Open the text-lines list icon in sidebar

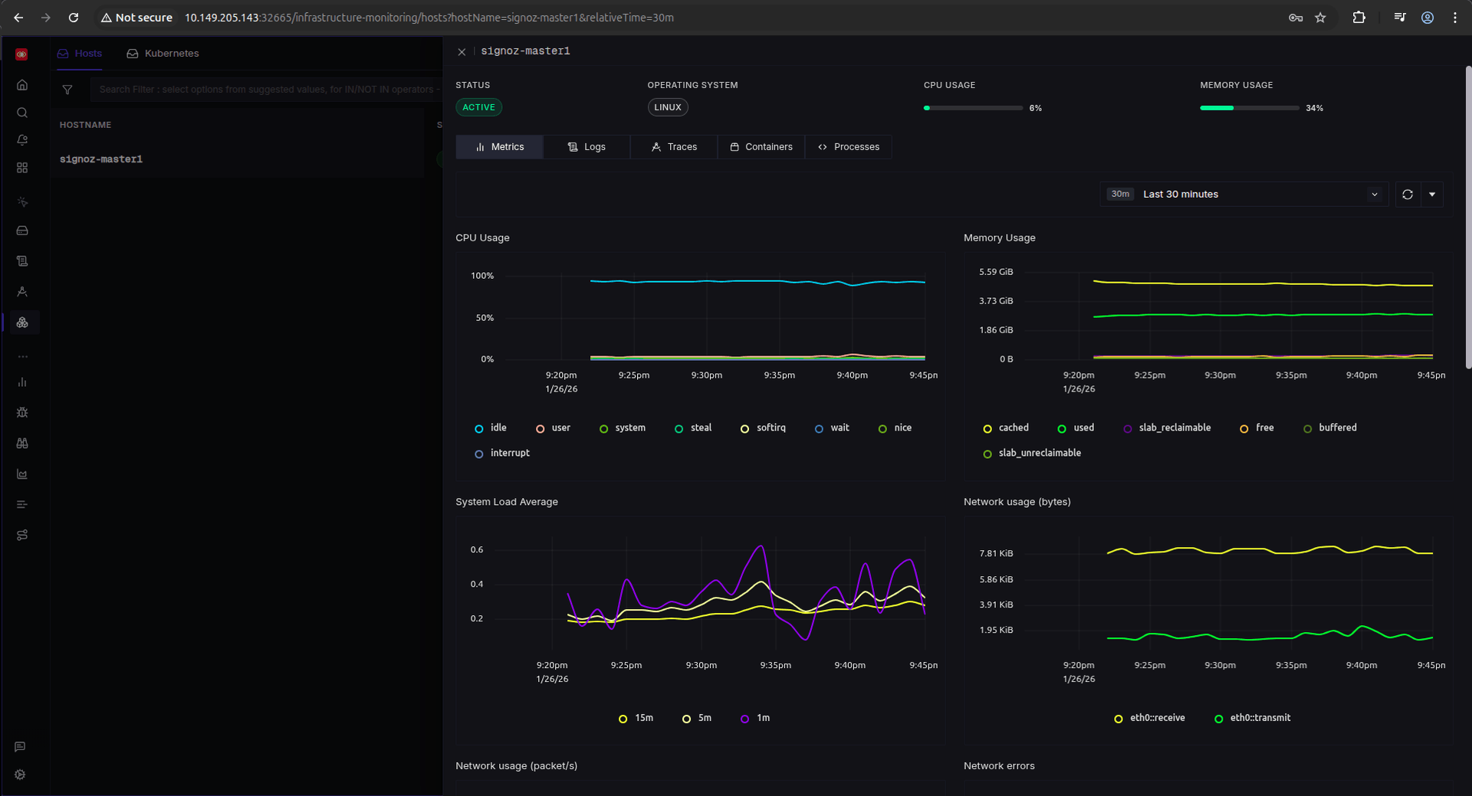[x=22, y=504]
